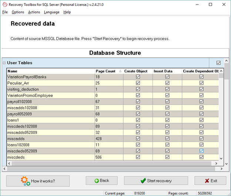Select the Peculiar_Arr table name
Image resolution: width=231 pixels, height=196 pixels.
[x=18, y=83]
